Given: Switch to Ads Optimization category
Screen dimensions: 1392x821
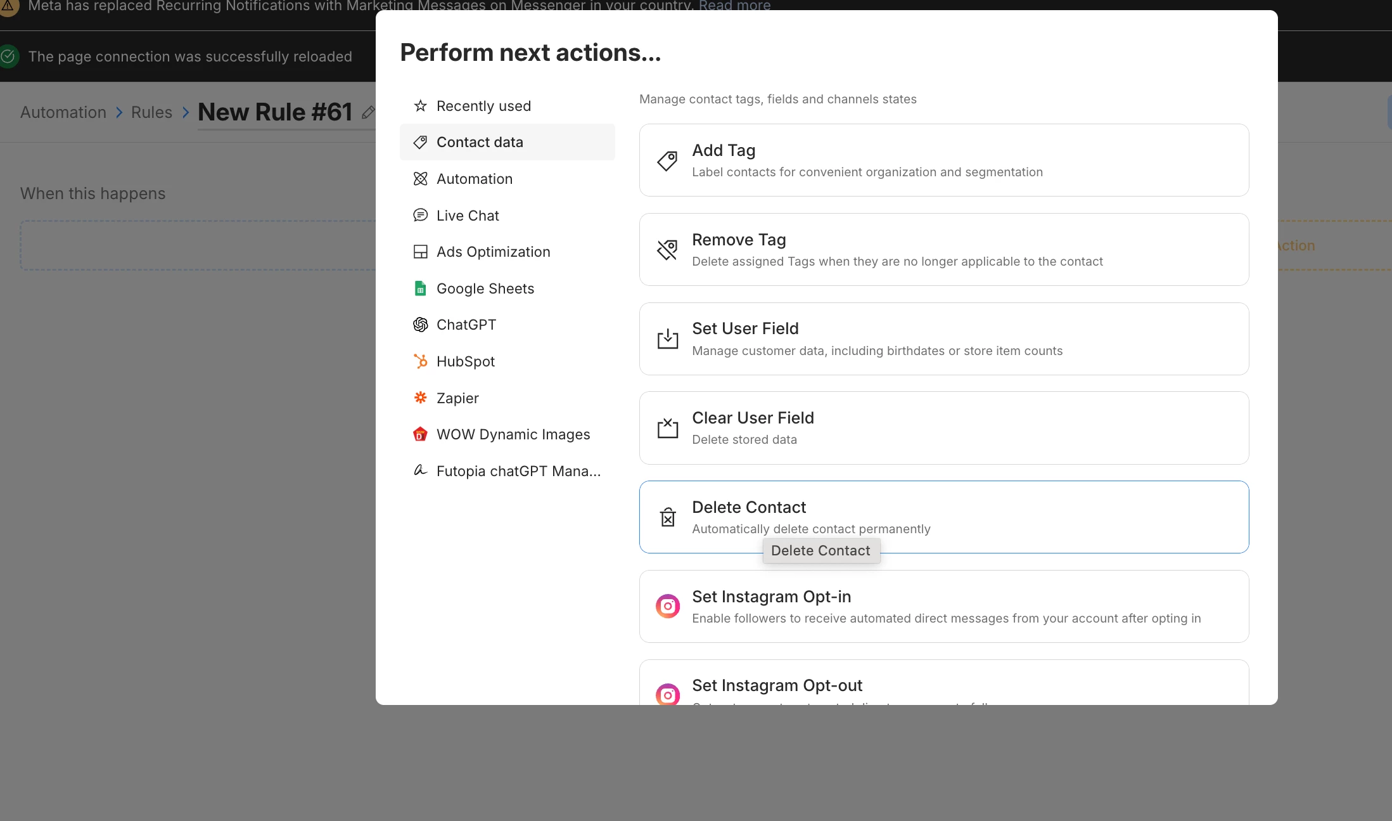Looking at the screenshot, I should pyautogui.click(x=492, y=252).
